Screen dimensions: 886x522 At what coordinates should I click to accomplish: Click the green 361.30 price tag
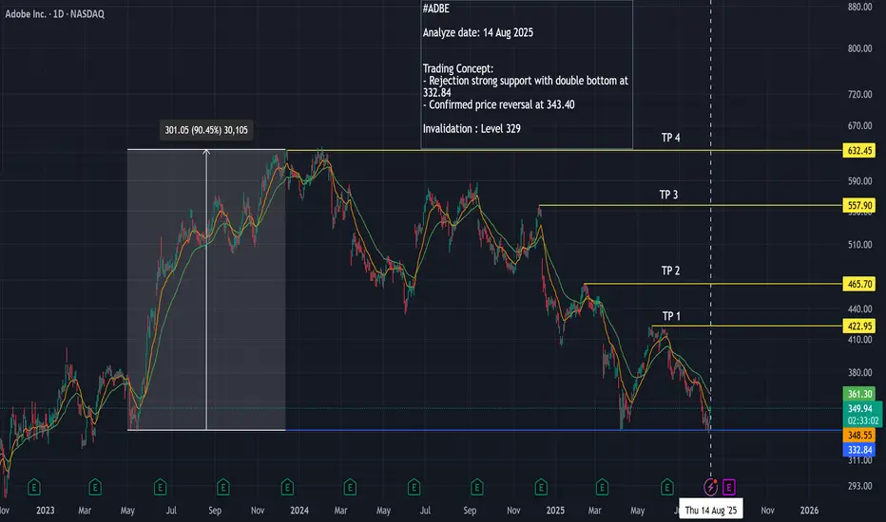point(858,394)
